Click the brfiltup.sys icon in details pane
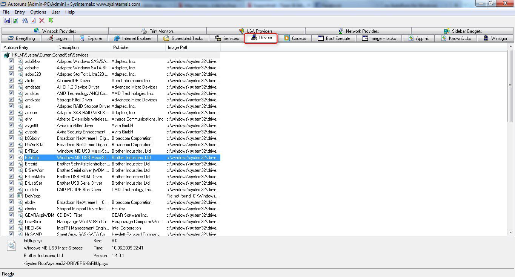The height and width of the screenshot is (277, 515). click(12, 246)
